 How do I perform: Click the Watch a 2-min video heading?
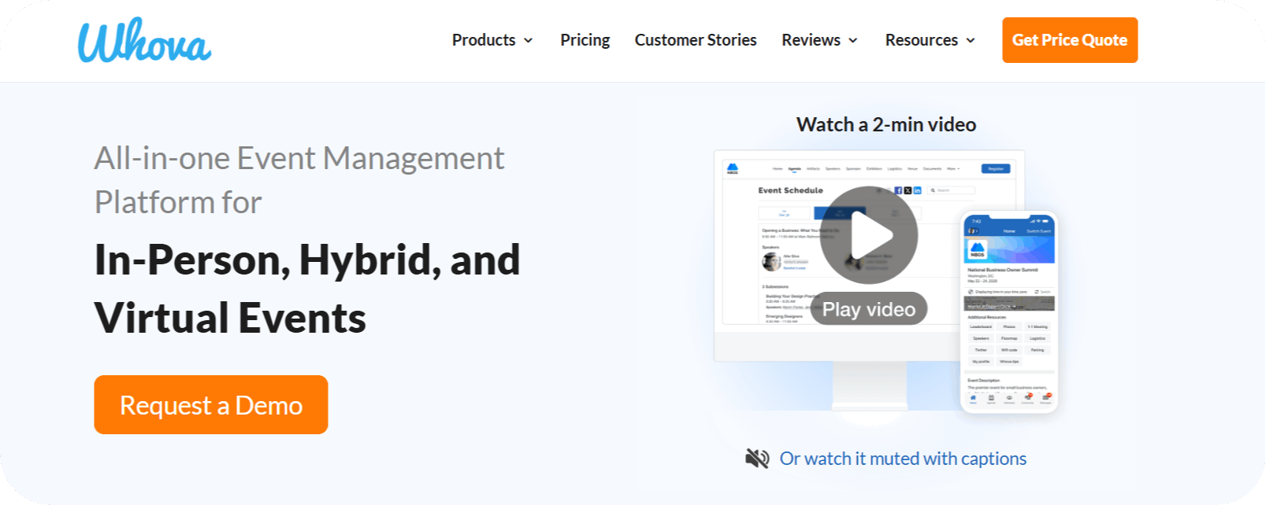click(886, 124)
